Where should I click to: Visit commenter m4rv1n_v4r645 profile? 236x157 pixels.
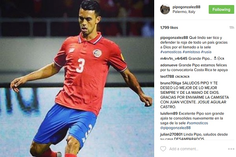[x=174, y=58]
